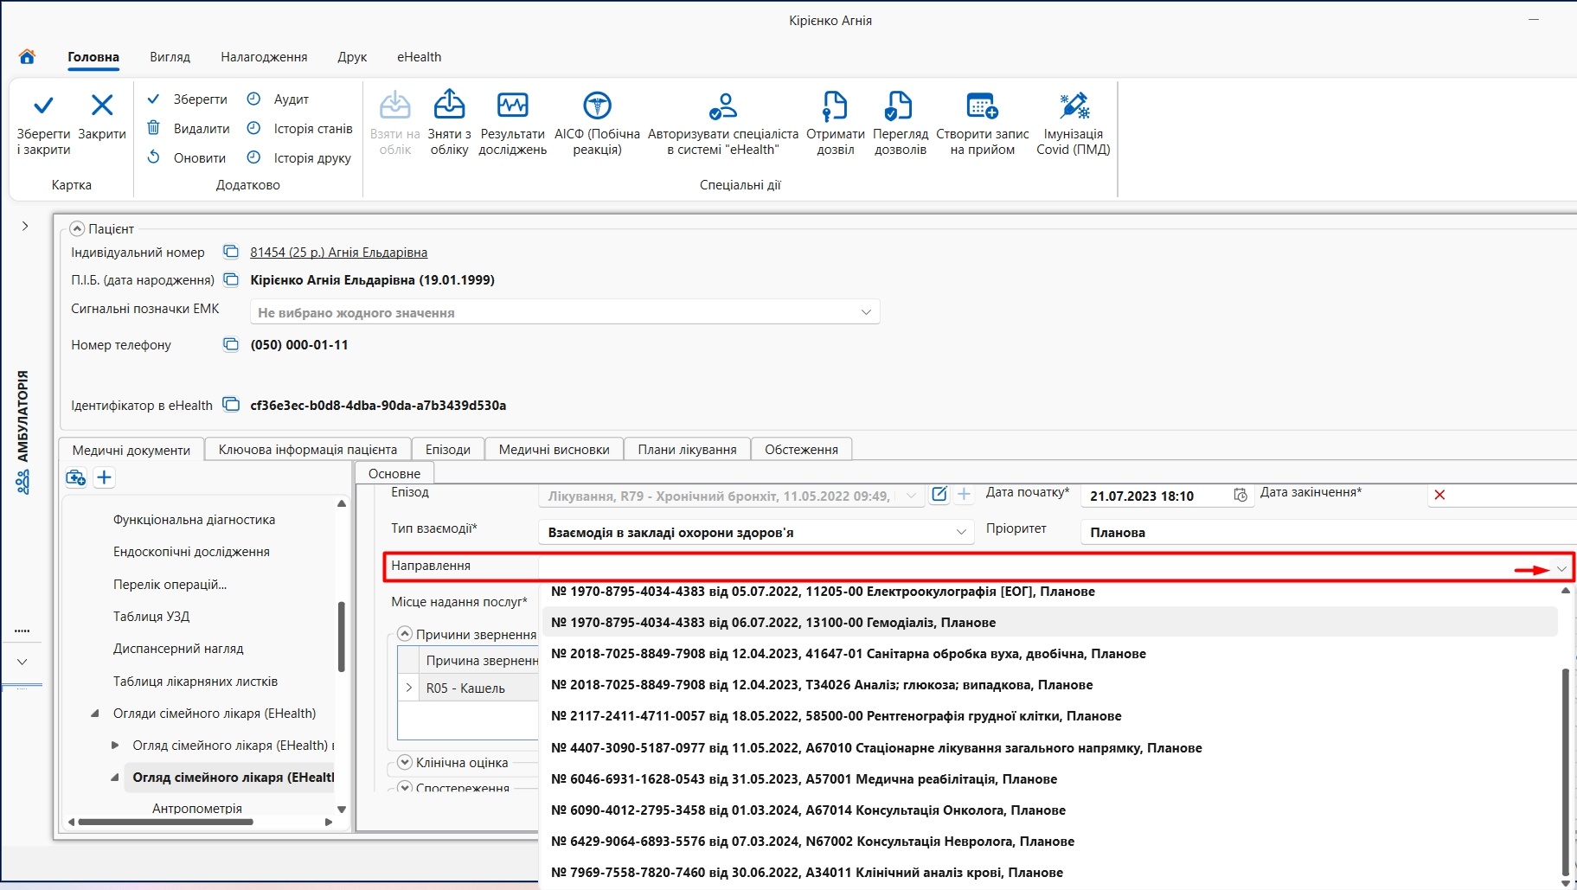This screenshot has width=1577, height=890.
Task: Click Зняти з обліку icon
Action: coord(449,105)
